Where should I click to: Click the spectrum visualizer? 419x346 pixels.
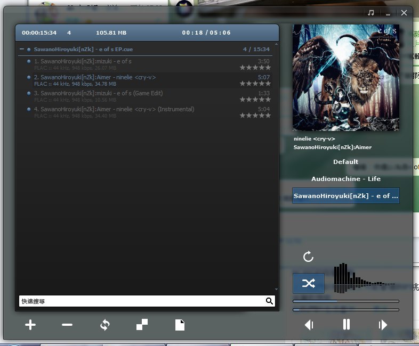tap(365, 278)
